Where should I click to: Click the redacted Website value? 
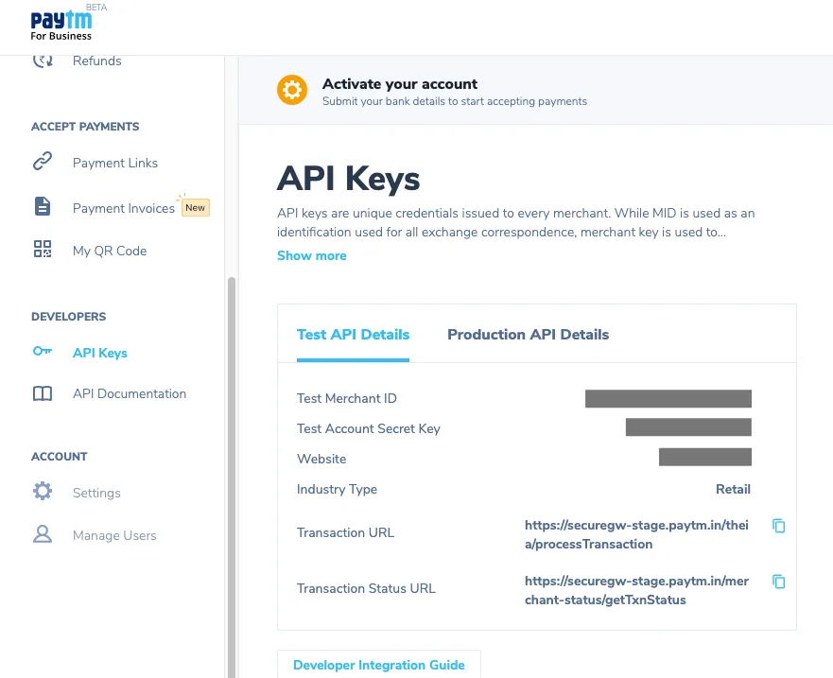[705, 457]
